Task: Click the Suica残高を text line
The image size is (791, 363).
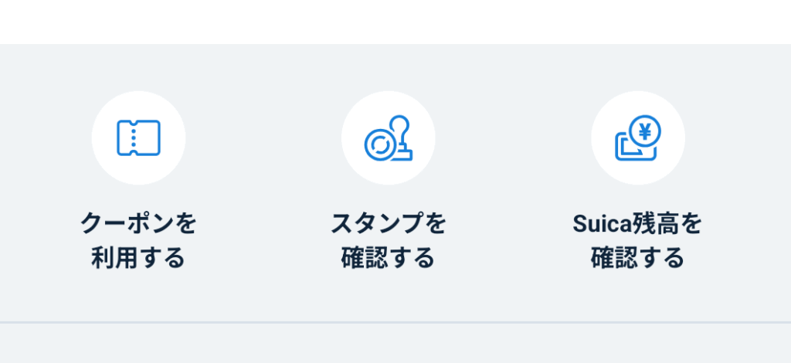Action: coord(638,224)
